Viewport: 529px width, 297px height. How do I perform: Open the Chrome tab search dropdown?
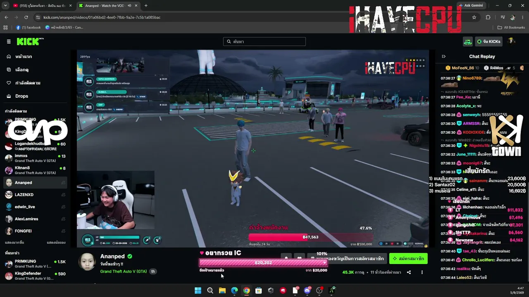(x=5, y=6)
